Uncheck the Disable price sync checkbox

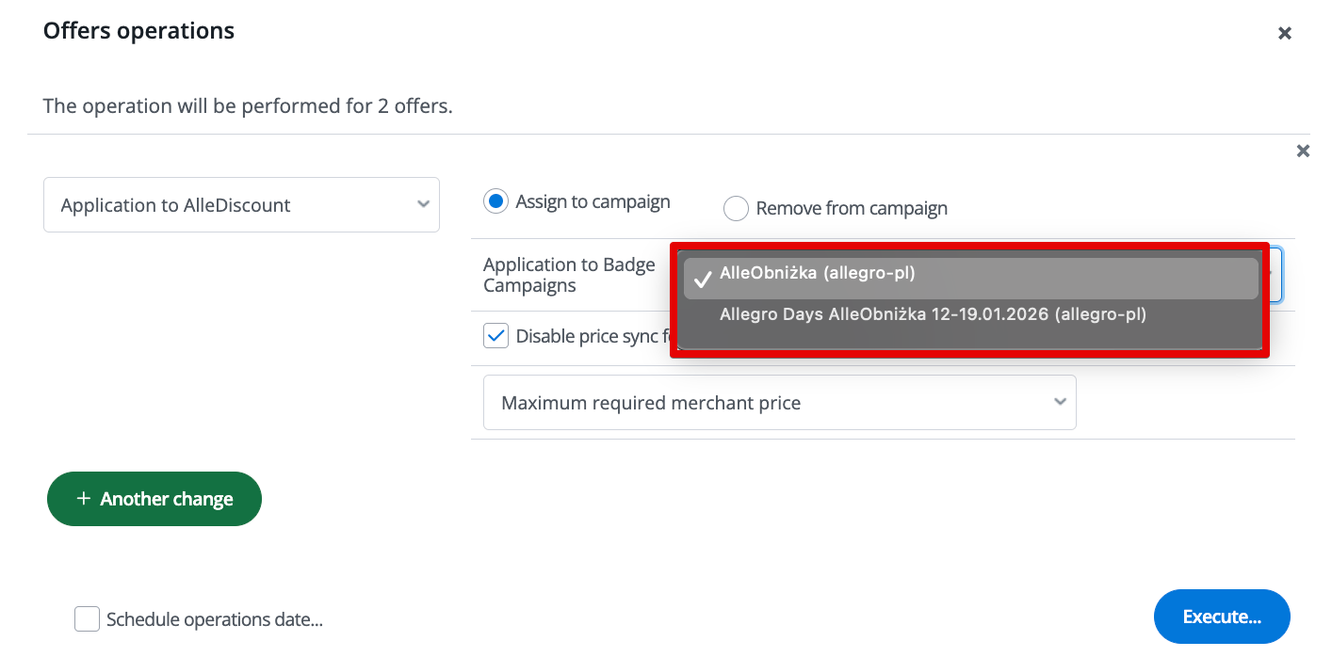point(495,336)
